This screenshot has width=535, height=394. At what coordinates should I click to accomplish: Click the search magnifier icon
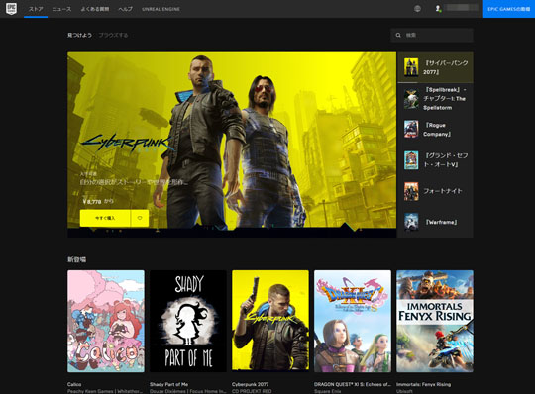(398, 35)
